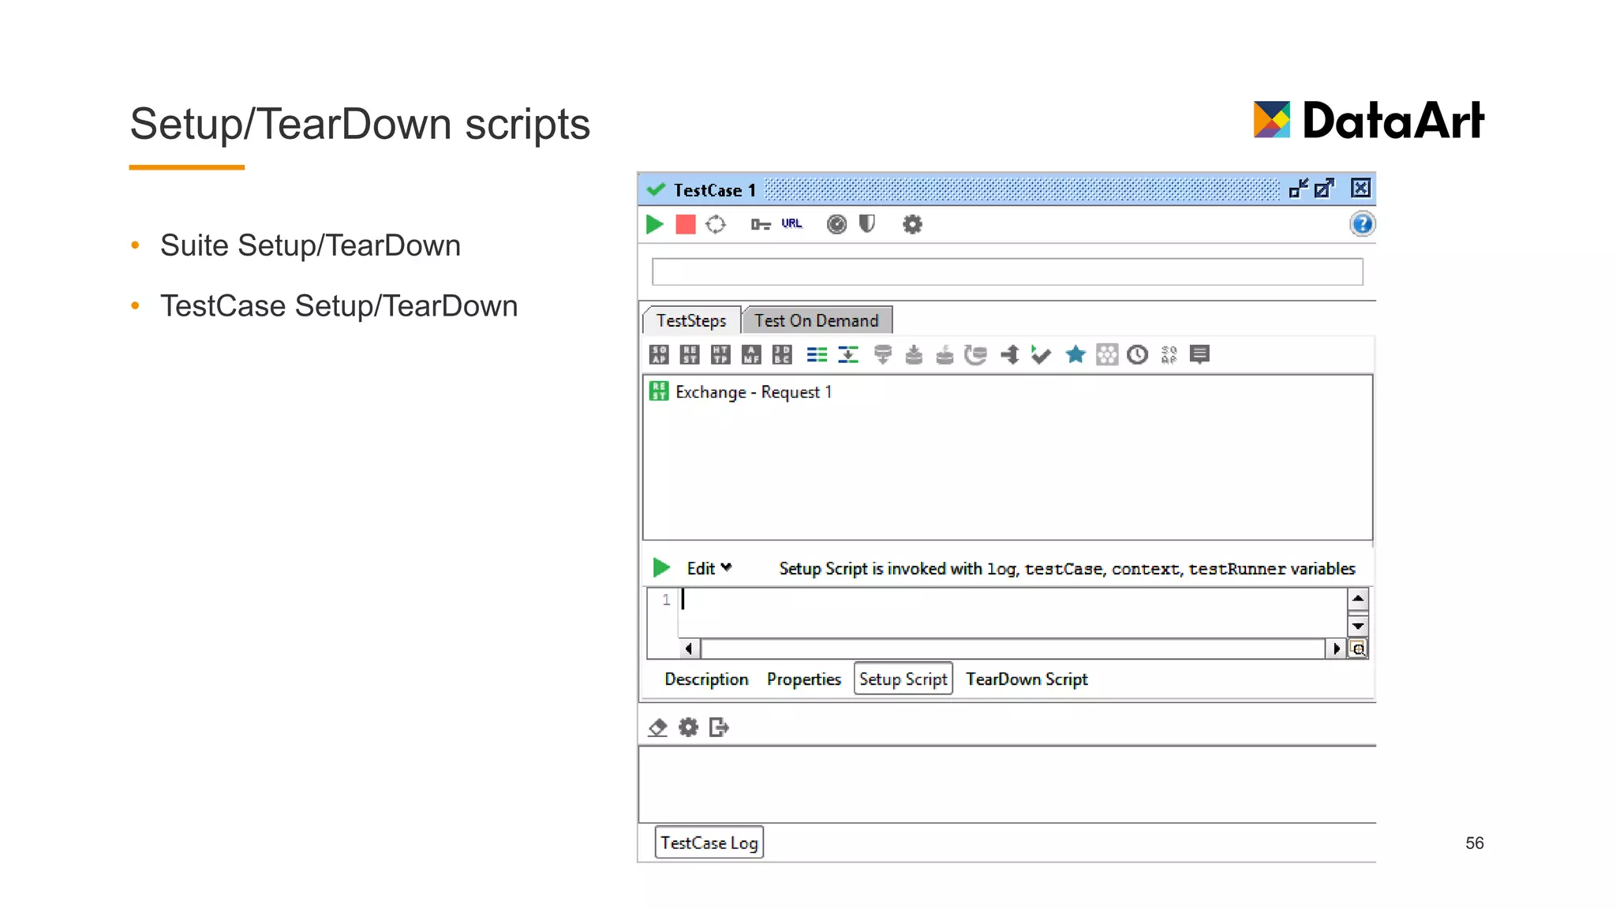
Task: Add a Properties step (blue-green list icon)
Action: tap(817, 355)
